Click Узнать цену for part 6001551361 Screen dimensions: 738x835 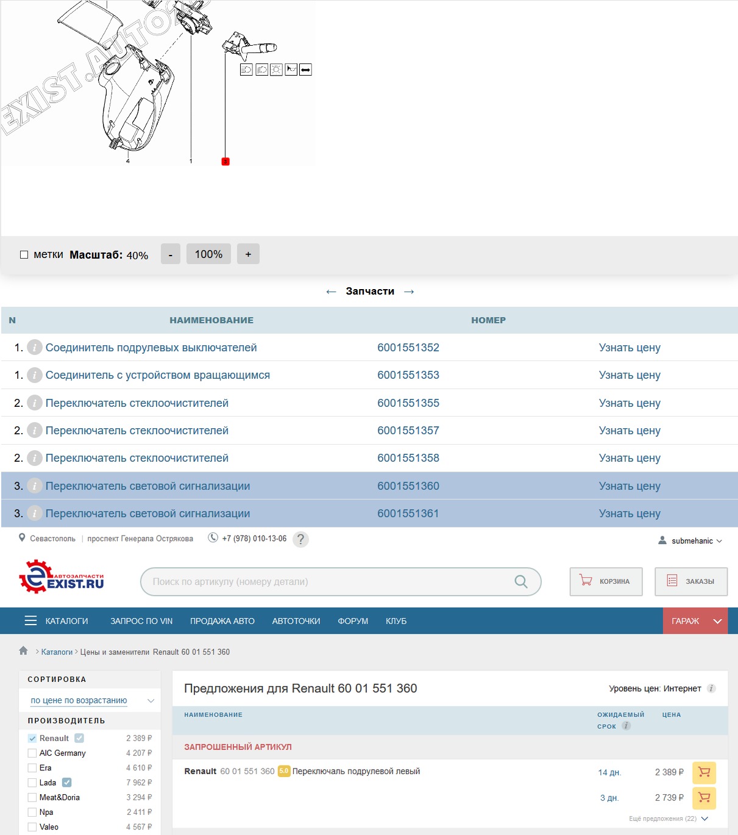click(x=630, y=514)
